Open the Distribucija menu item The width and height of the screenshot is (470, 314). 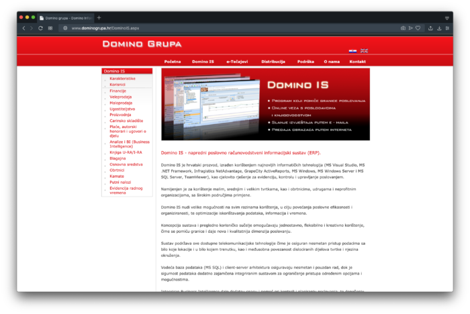click(273, 62)
